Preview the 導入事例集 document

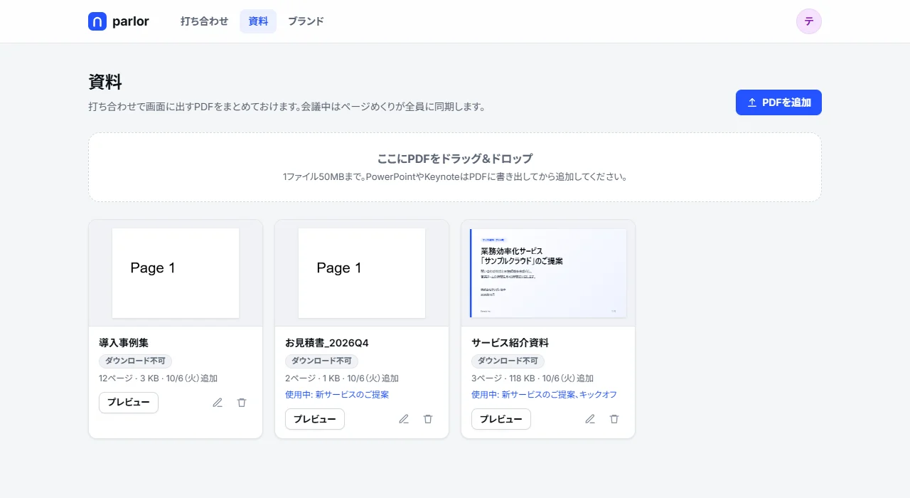tap(129, 403)
